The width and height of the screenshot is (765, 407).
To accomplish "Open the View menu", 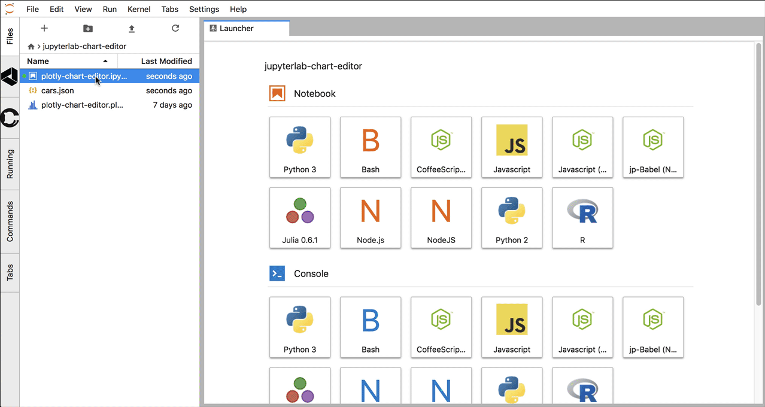I will (83, 9).
